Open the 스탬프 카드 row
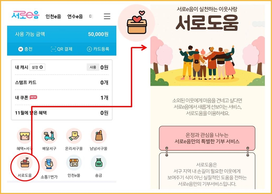 point(62,83)
